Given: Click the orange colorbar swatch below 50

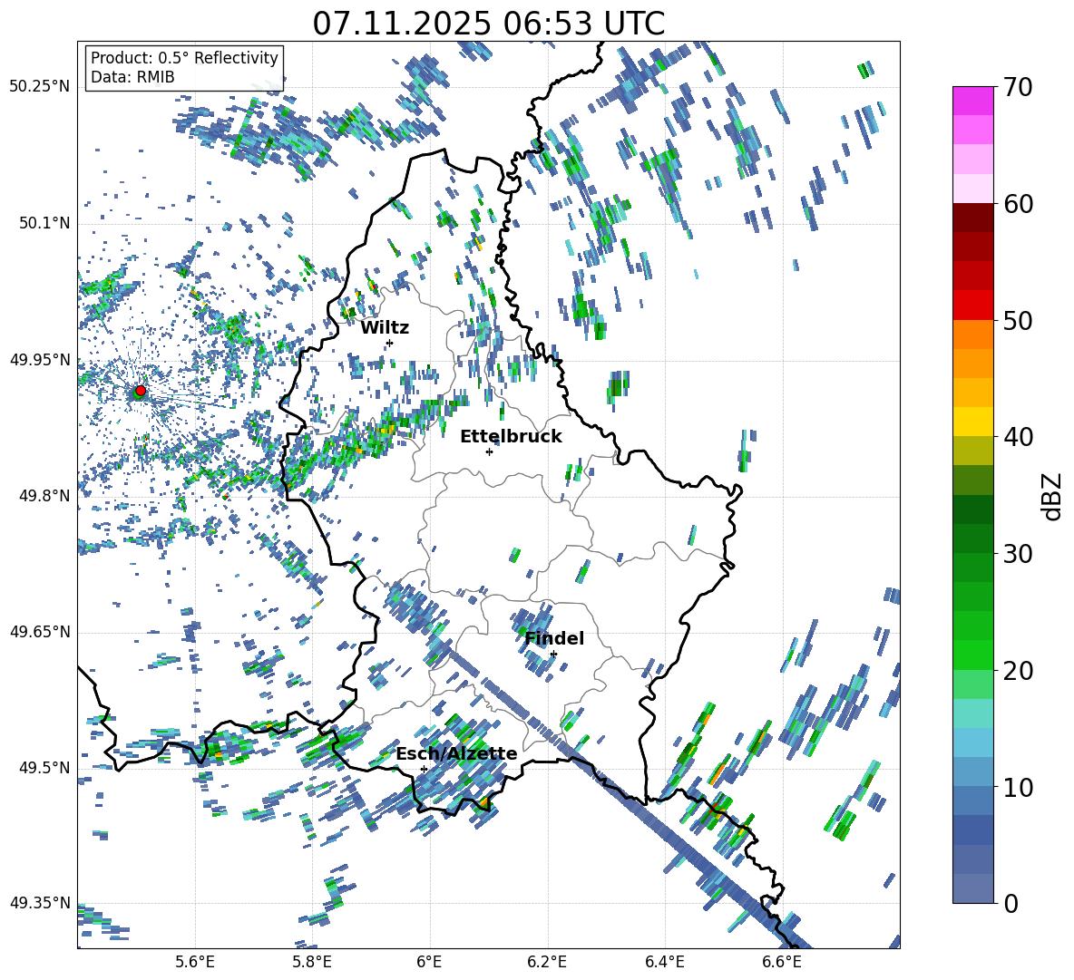Looking at the screenshot, I should coord(973,334).
